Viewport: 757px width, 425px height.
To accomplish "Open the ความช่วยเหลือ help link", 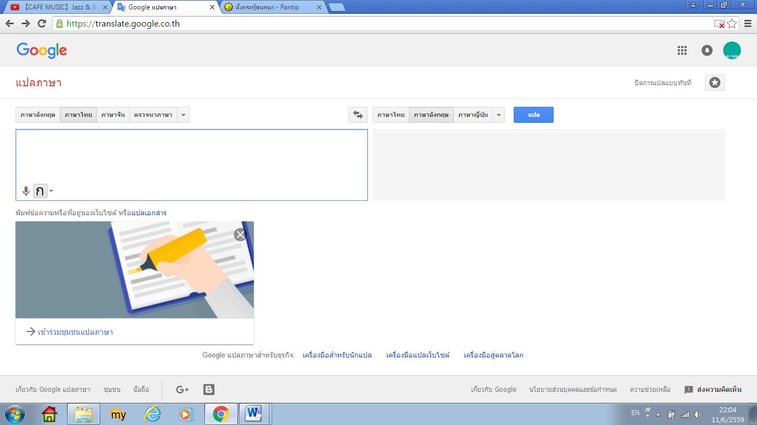I will coord(650,390).
